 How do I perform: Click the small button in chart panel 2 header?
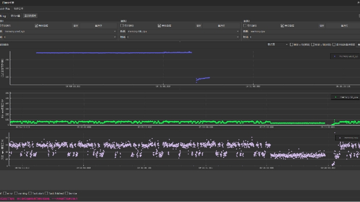coord(199,26)
